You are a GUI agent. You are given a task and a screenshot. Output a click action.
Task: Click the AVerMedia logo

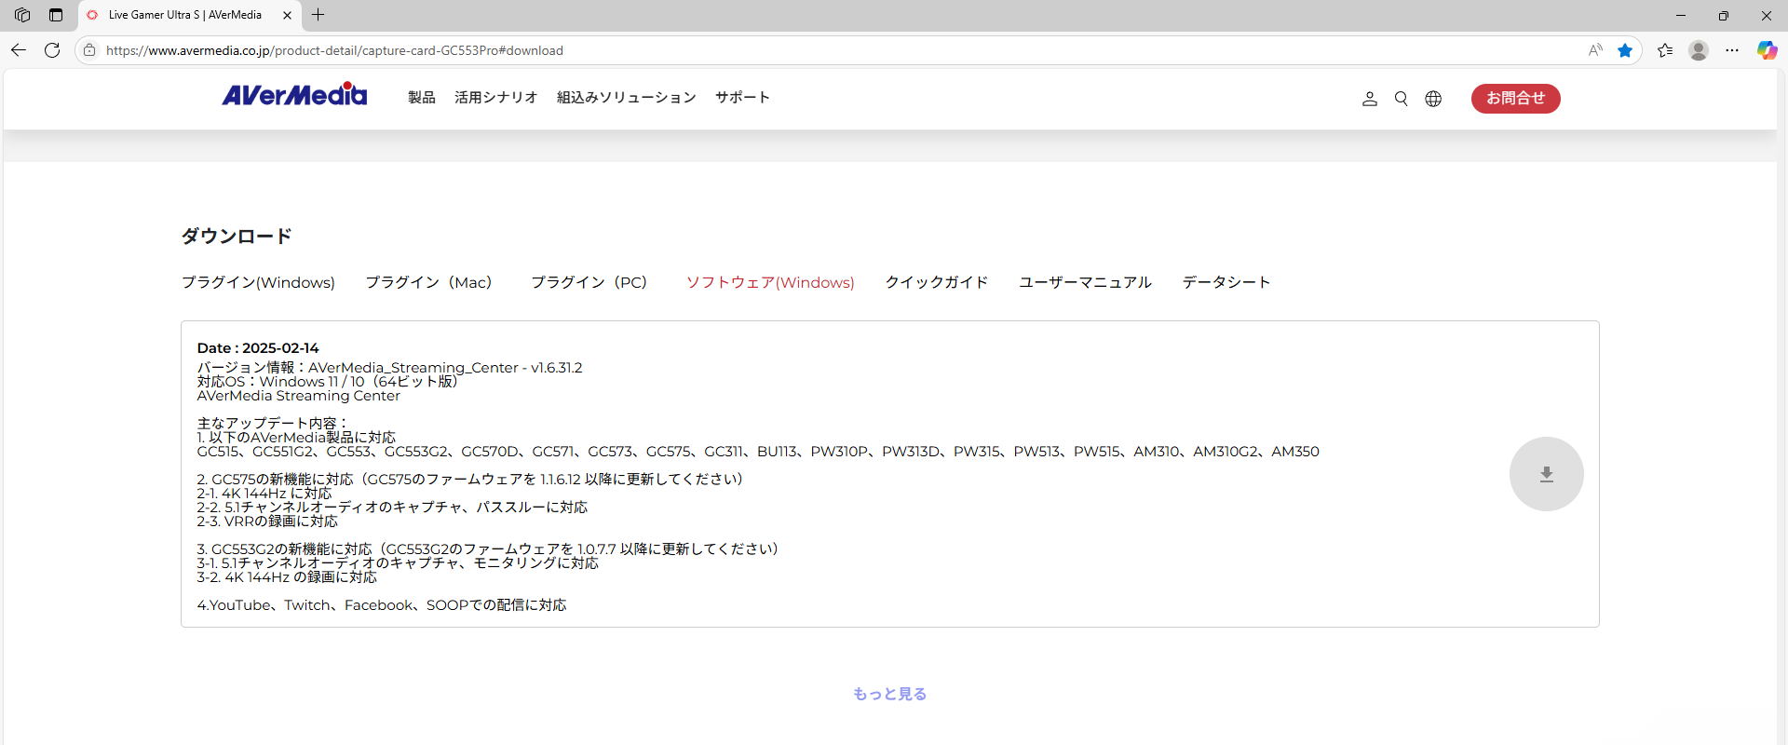tap(294, 94)
